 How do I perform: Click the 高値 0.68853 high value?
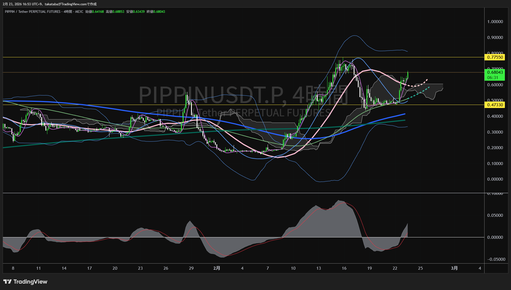(115, 12)
